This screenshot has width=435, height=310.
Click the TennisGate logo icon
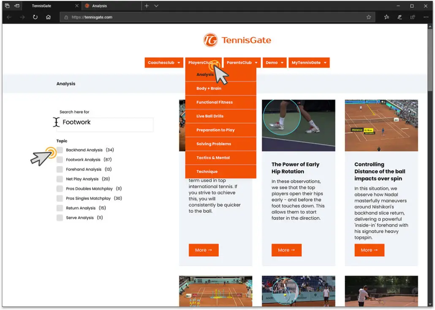coord(210,40)
